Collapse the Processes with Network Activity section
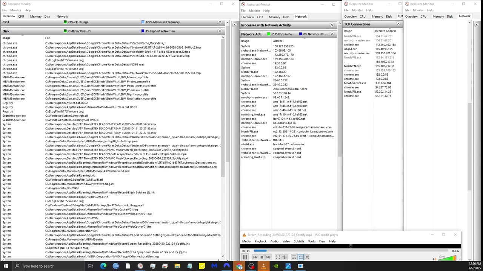 coord(332,25)
